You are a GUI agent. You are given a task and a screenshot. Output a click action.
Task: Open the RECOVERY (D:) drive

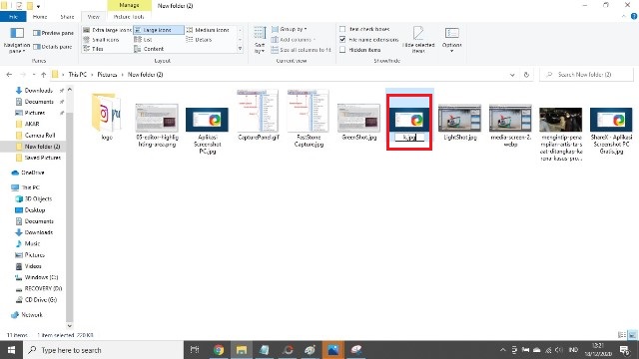[43, 288]
